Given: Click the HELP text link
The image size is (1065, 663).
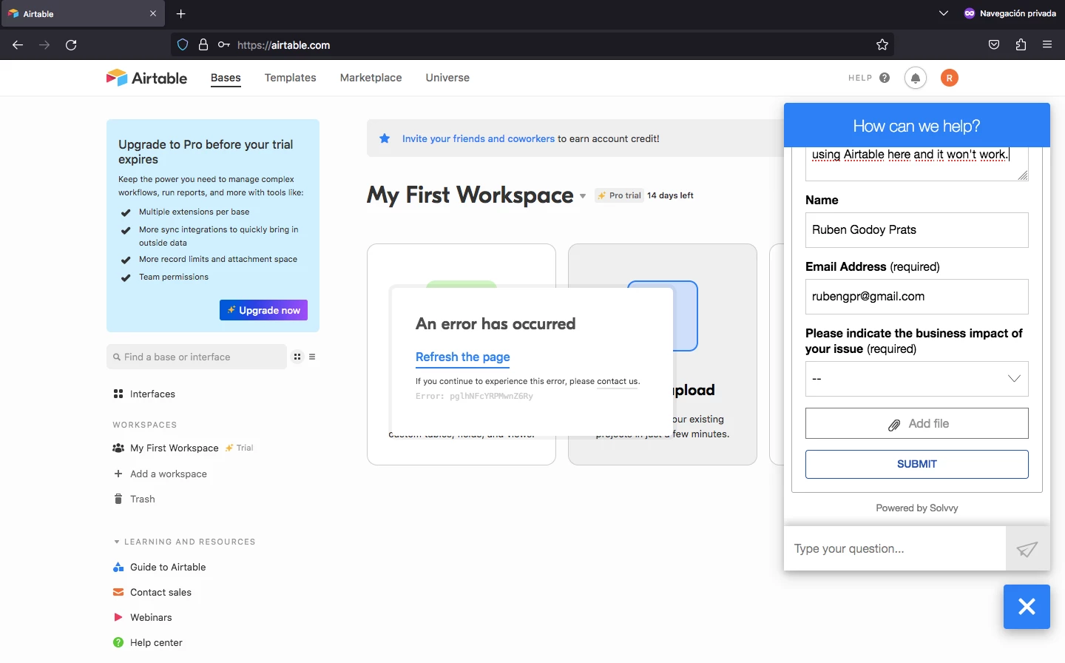Looking at the screenshot, I should coord(860,78).
